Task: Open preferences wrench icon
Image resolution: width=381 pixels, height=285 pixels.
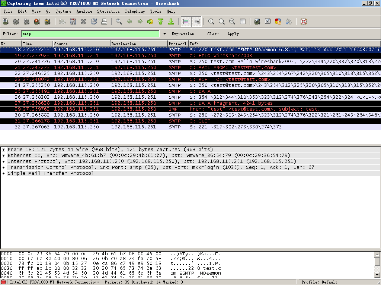Action: (289, 22)
